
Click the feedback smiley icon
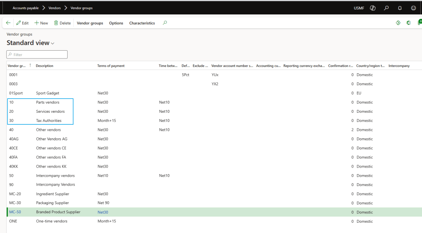pyautogui.click(x=413, y=8)
